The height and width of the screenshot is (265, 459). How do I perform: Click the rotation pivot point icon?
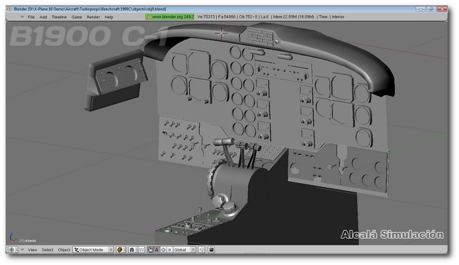pos(132,250)
